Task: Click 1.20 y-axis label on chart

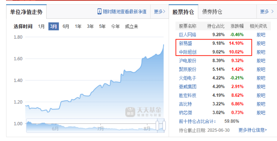Action: 18,102
